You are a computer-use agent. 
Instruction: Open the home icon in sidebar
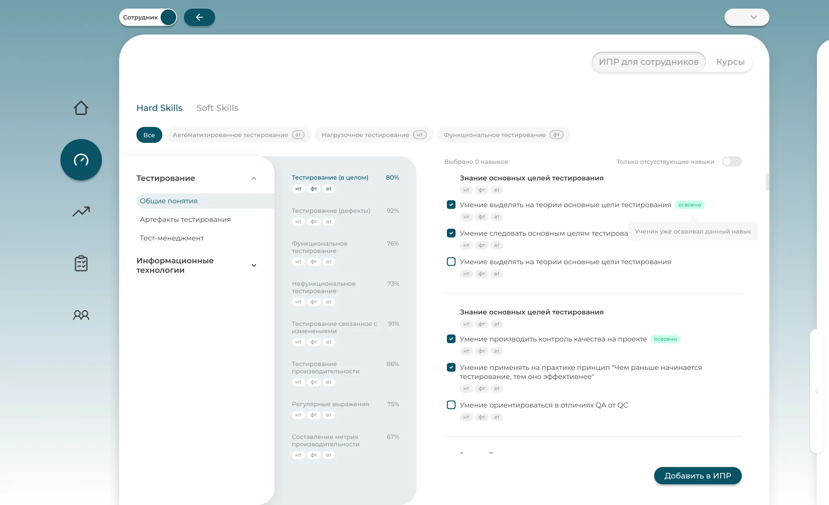point(81,108)
